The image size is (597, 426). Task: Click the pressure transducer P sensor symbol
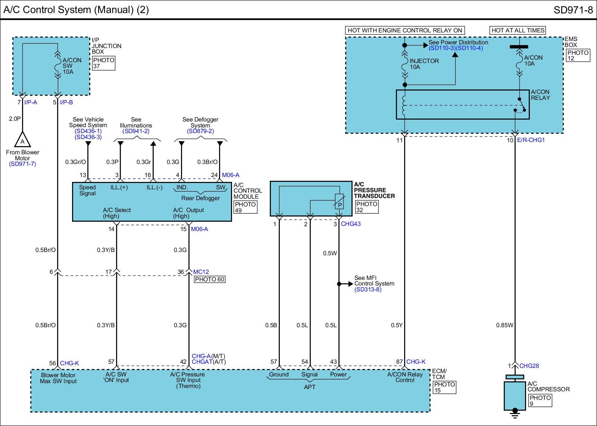point(339,202)
